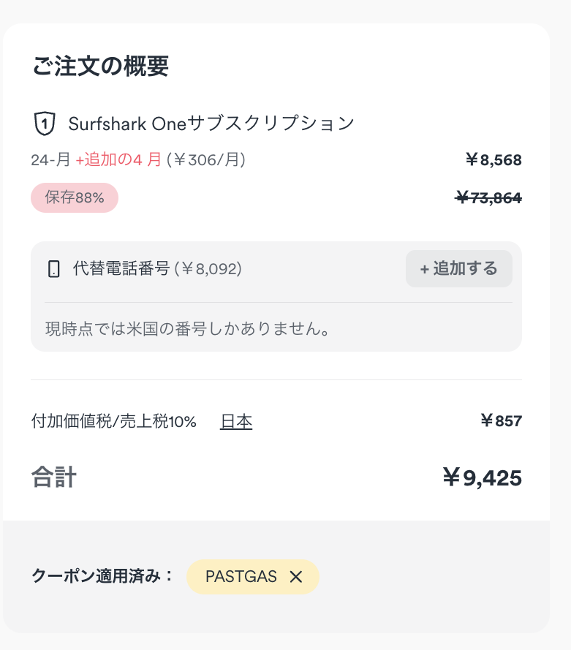Open the 日本 country link
Screen dimensions: 571x650
[x=236, y=422]
